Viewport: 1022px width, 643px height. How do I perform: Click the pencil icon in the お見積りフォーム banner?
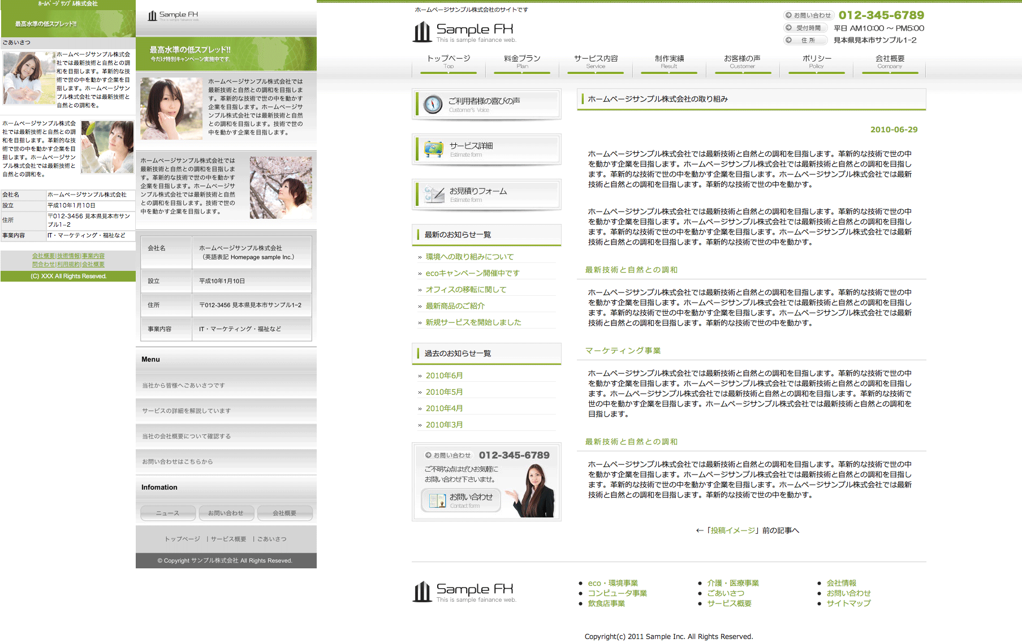click(x=434, y=195)
